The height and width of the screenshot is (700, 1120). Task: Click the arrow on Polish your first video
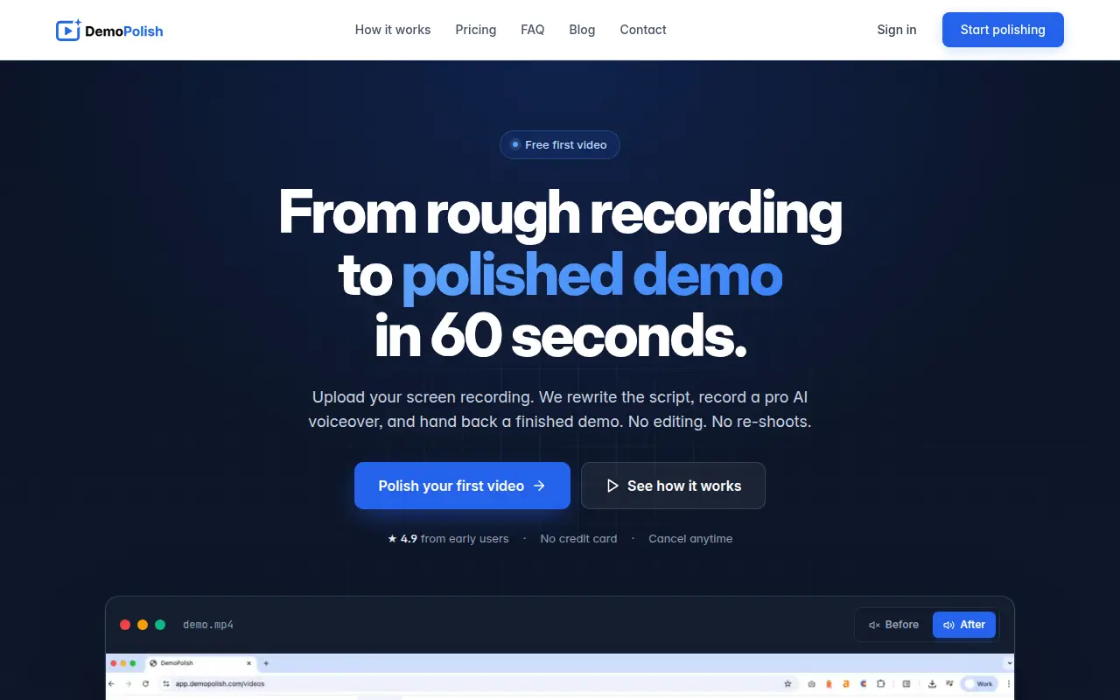(539, 486)
